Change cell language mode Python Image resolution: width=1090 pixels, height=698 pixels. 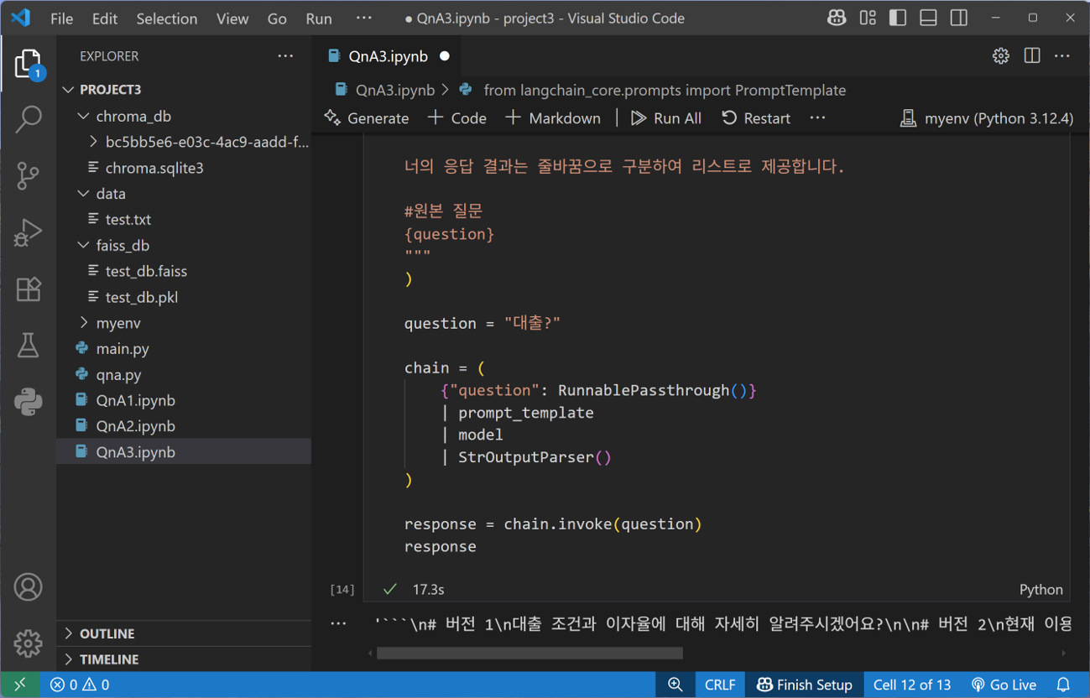[1040, 590]
